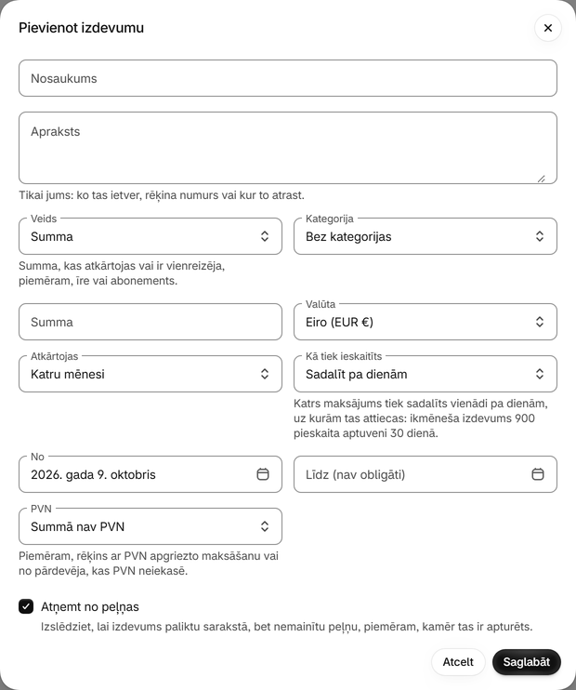The width and height of the screenshot is (576, 690).
Task: Click the Saglabāt button
Action: coord(527,662)
